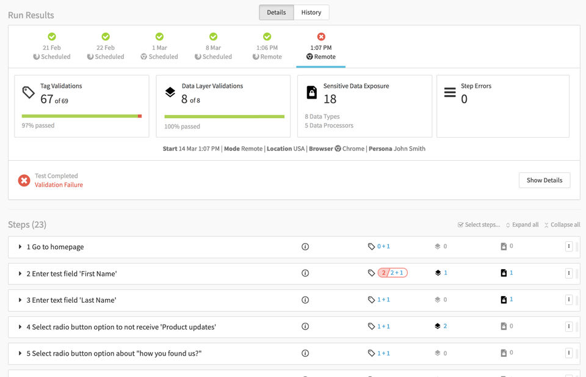586x377 pixels.
Task: Click tag icon in step 3 row
Action: pyautogui.click(x=371, y=300)
